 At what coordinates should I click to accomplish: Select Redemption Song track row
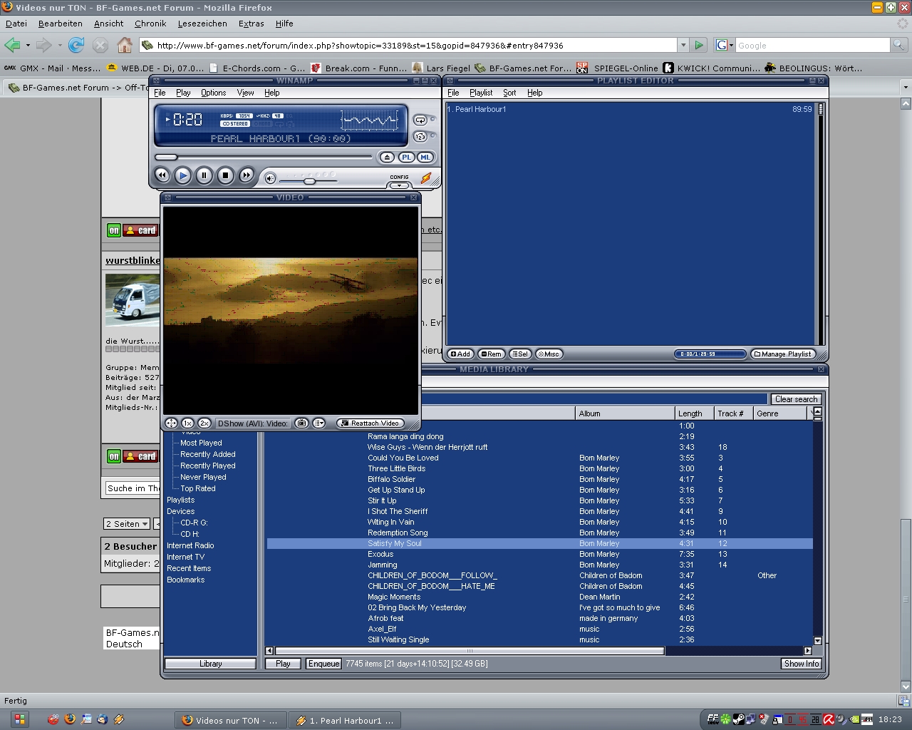[539, 533]
